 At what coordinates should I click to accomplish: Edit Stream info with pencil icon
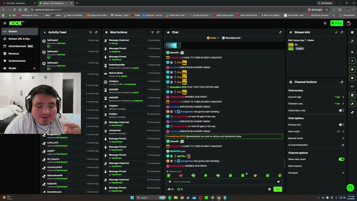pyautogui.click(x=336, y=32)
